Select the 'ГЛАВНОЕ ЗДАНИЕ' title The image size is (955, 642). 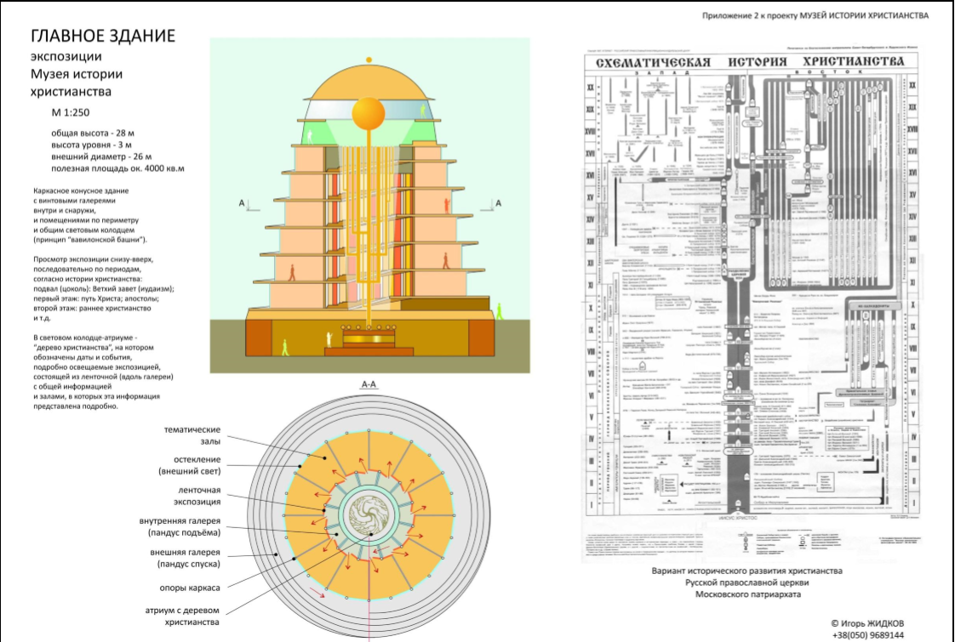(x=103, y=36)
